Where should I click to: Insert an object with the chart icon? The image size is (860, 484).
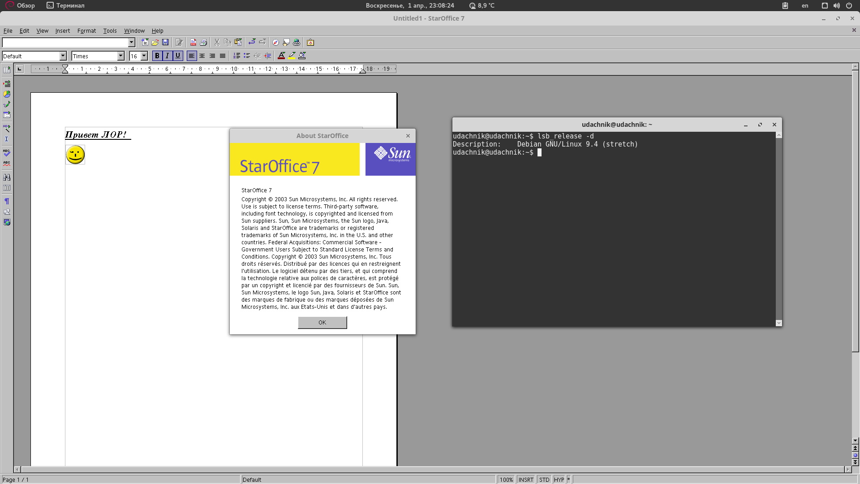tap(7, 94)
